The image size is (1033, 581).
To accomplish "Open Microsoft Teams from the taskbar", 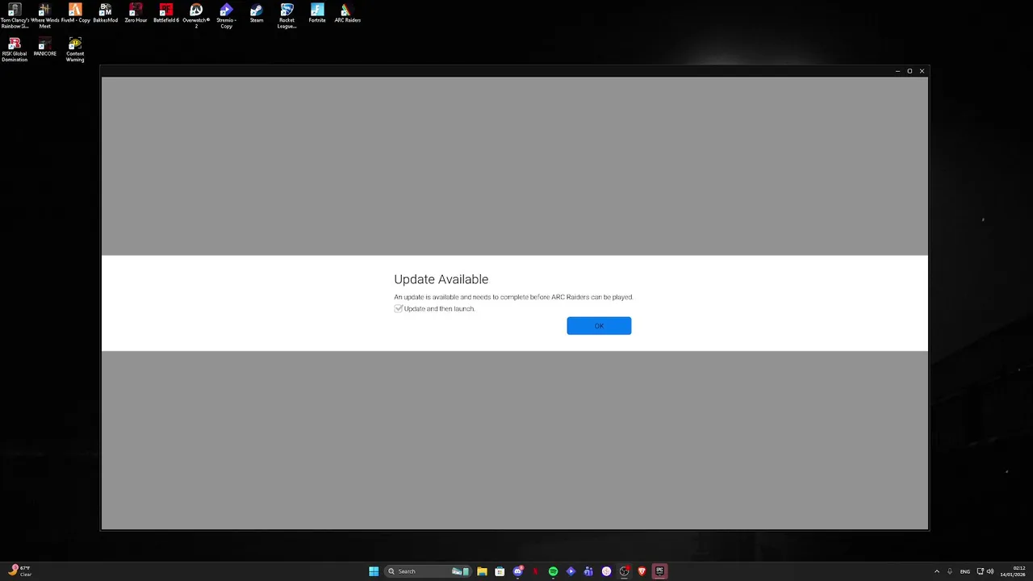I will 588,571.
